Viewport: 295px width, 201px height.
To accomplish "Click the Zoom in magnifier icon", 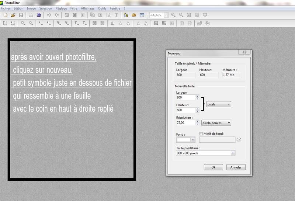I will coord(173,15).
